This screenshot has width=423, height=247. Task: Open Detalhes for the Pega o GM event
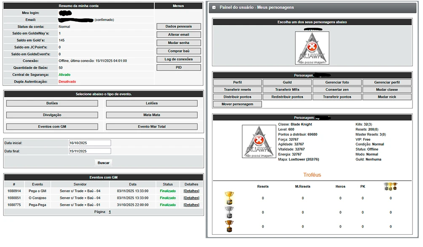click(191, 191)
